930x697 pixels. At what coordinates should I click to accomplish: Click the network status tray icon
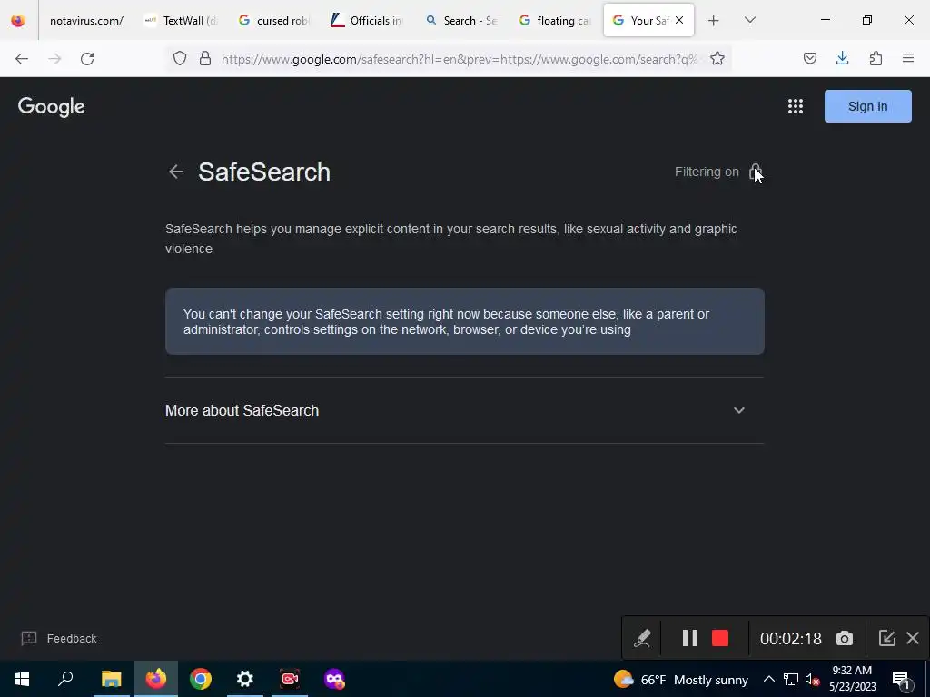click(x=791, y=679)
